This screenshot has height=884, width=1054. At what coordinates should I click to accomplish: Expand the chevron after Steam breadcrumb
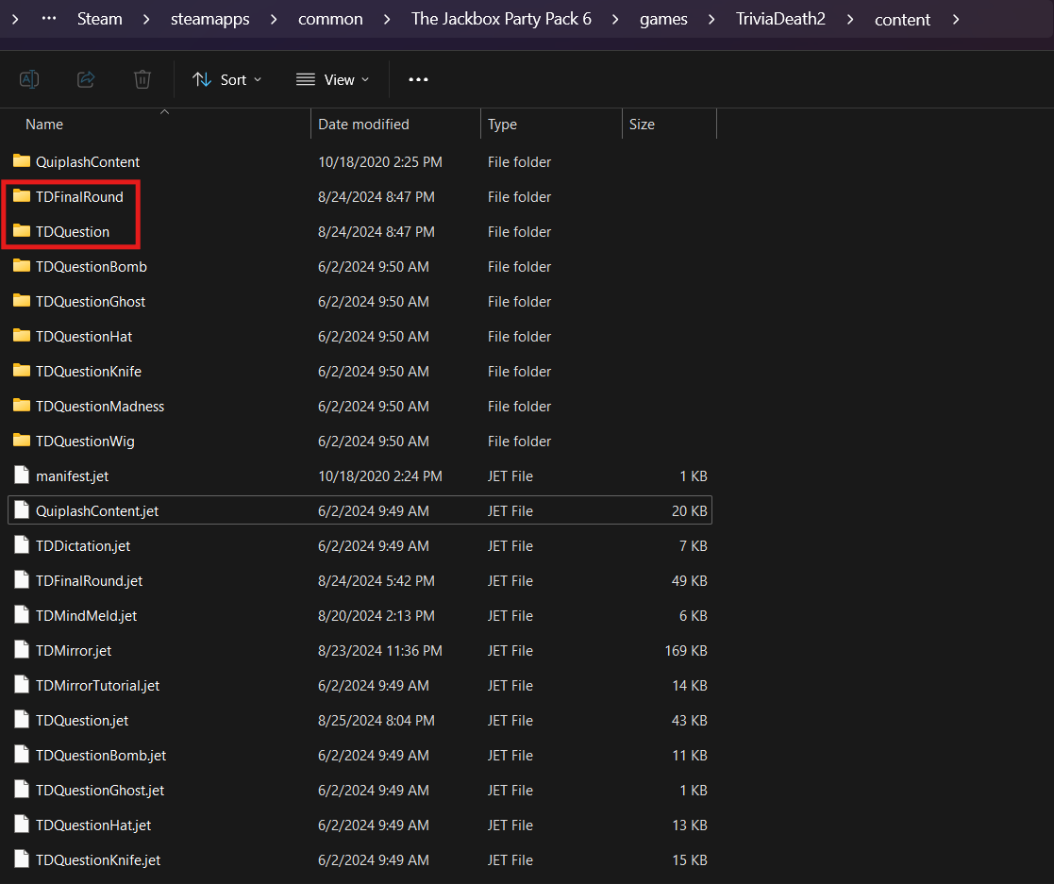click(146, 20)
